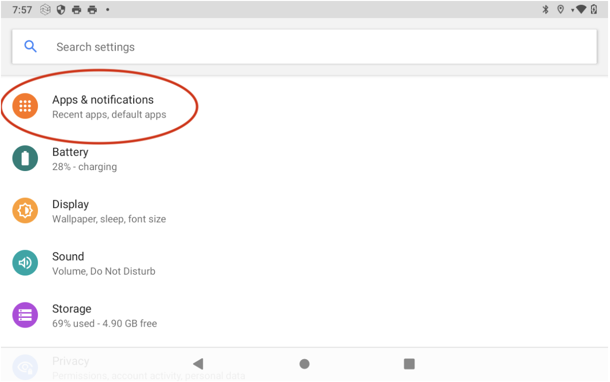
Task: Tap the green Battery icon
Action: (25, 158)
